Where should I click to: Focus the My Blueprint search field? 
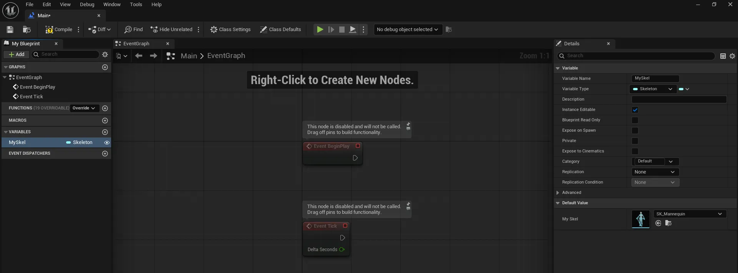(x=65, y=55)
